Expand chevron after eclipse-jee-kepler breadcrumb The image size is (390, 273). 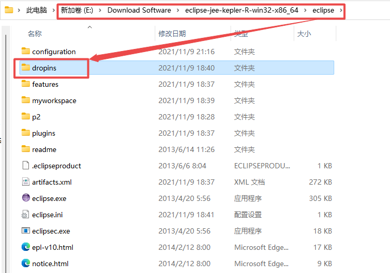click(x=305, y=11)
